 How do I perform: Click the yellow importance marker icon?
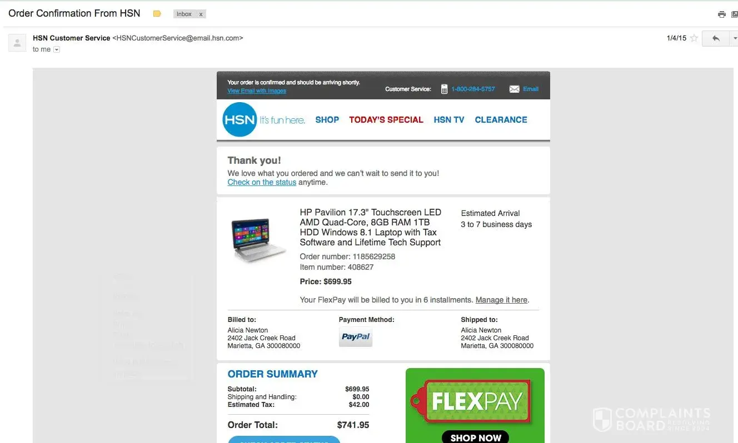coord(157,14)
